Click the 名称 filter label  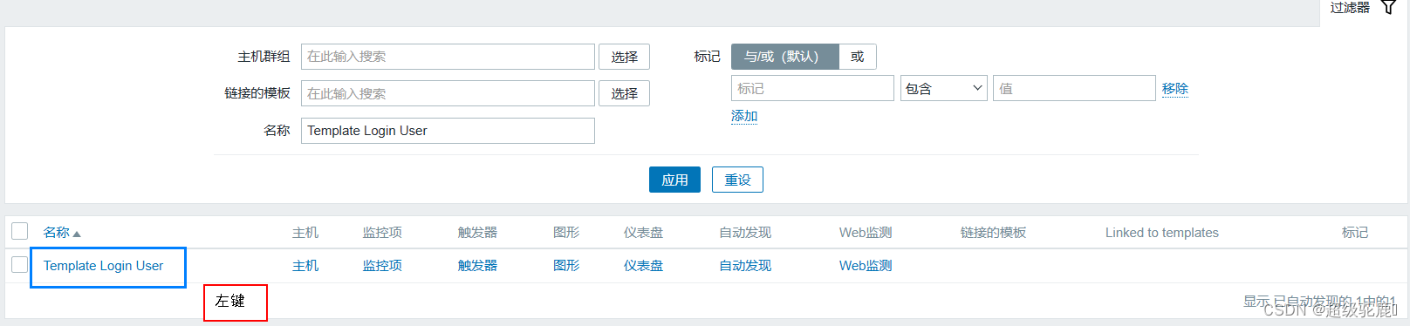[x=277, y=131]
